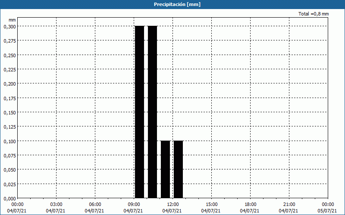
Task: Click the 0,275 y-axis label
Action: [9, 41]
